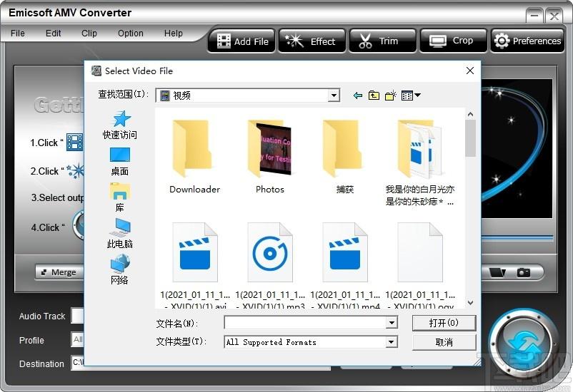Select the XVID(1)(1).mp4 video file
Image resolution: width=573 pixels, height=392 pixels.
tap(345, 265)
